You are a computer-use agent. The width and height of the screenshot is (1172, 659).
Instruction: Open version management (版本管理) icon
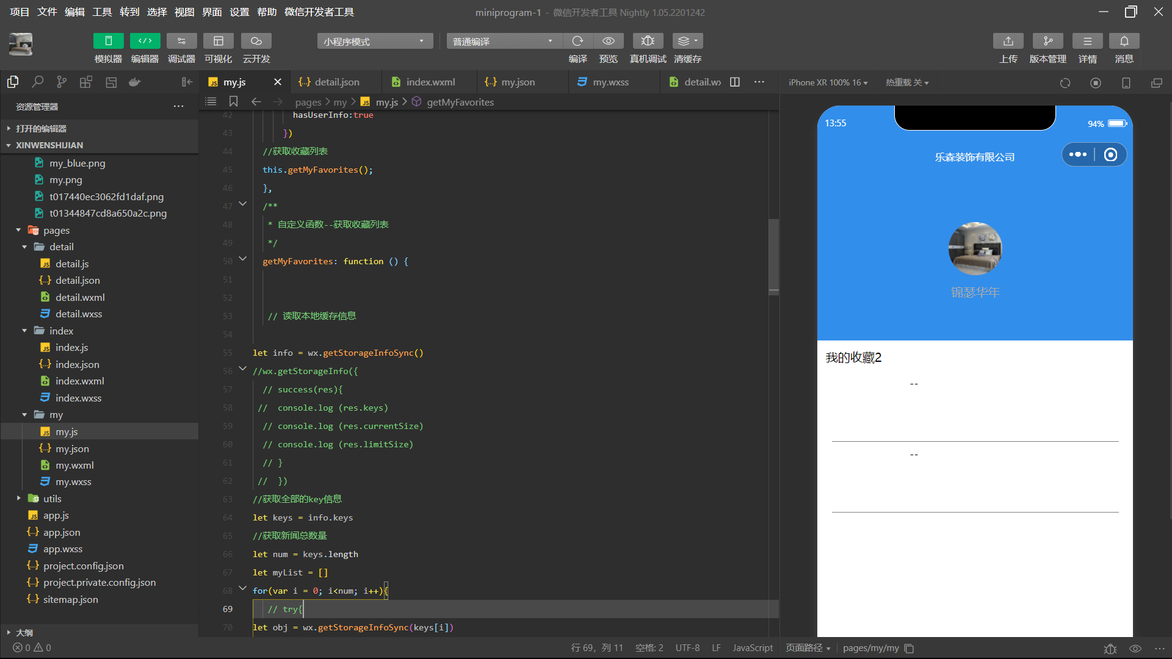(1047, 41)
